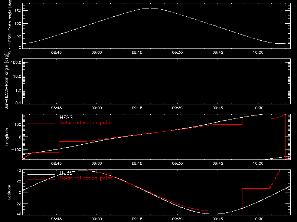Click the 50 tick on Earth angle axis
Screen dimensions: 297x222
[x=19, y=36]
